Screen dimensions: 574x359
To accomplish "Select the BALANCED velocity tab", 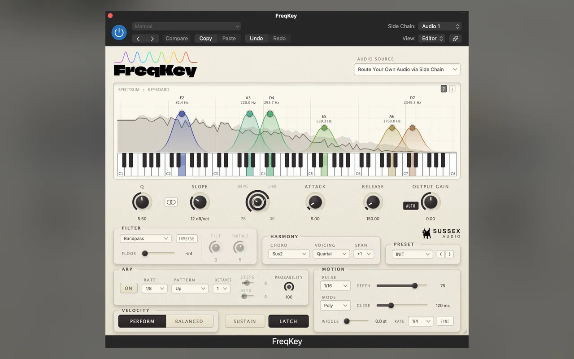I will 189,321.
